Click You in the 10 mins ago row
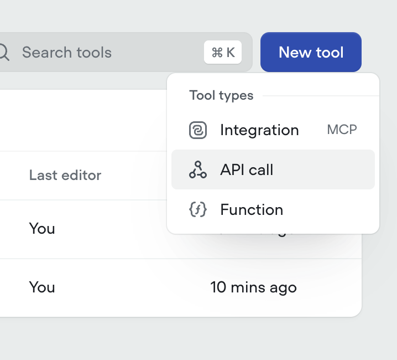This screenshot has height=360, width=397. pos(42,287)
